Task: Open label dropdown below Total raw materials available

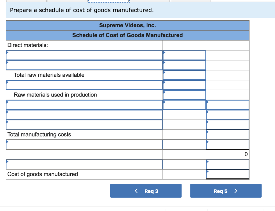Action: tap(84, 85)
